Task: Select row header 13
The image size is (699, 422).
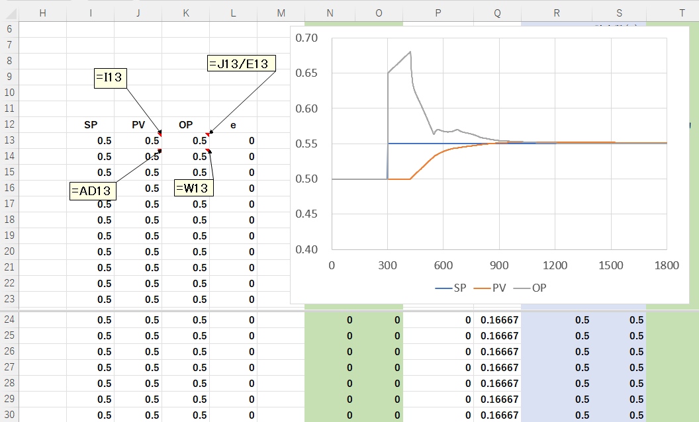Action: pos(9,140)
